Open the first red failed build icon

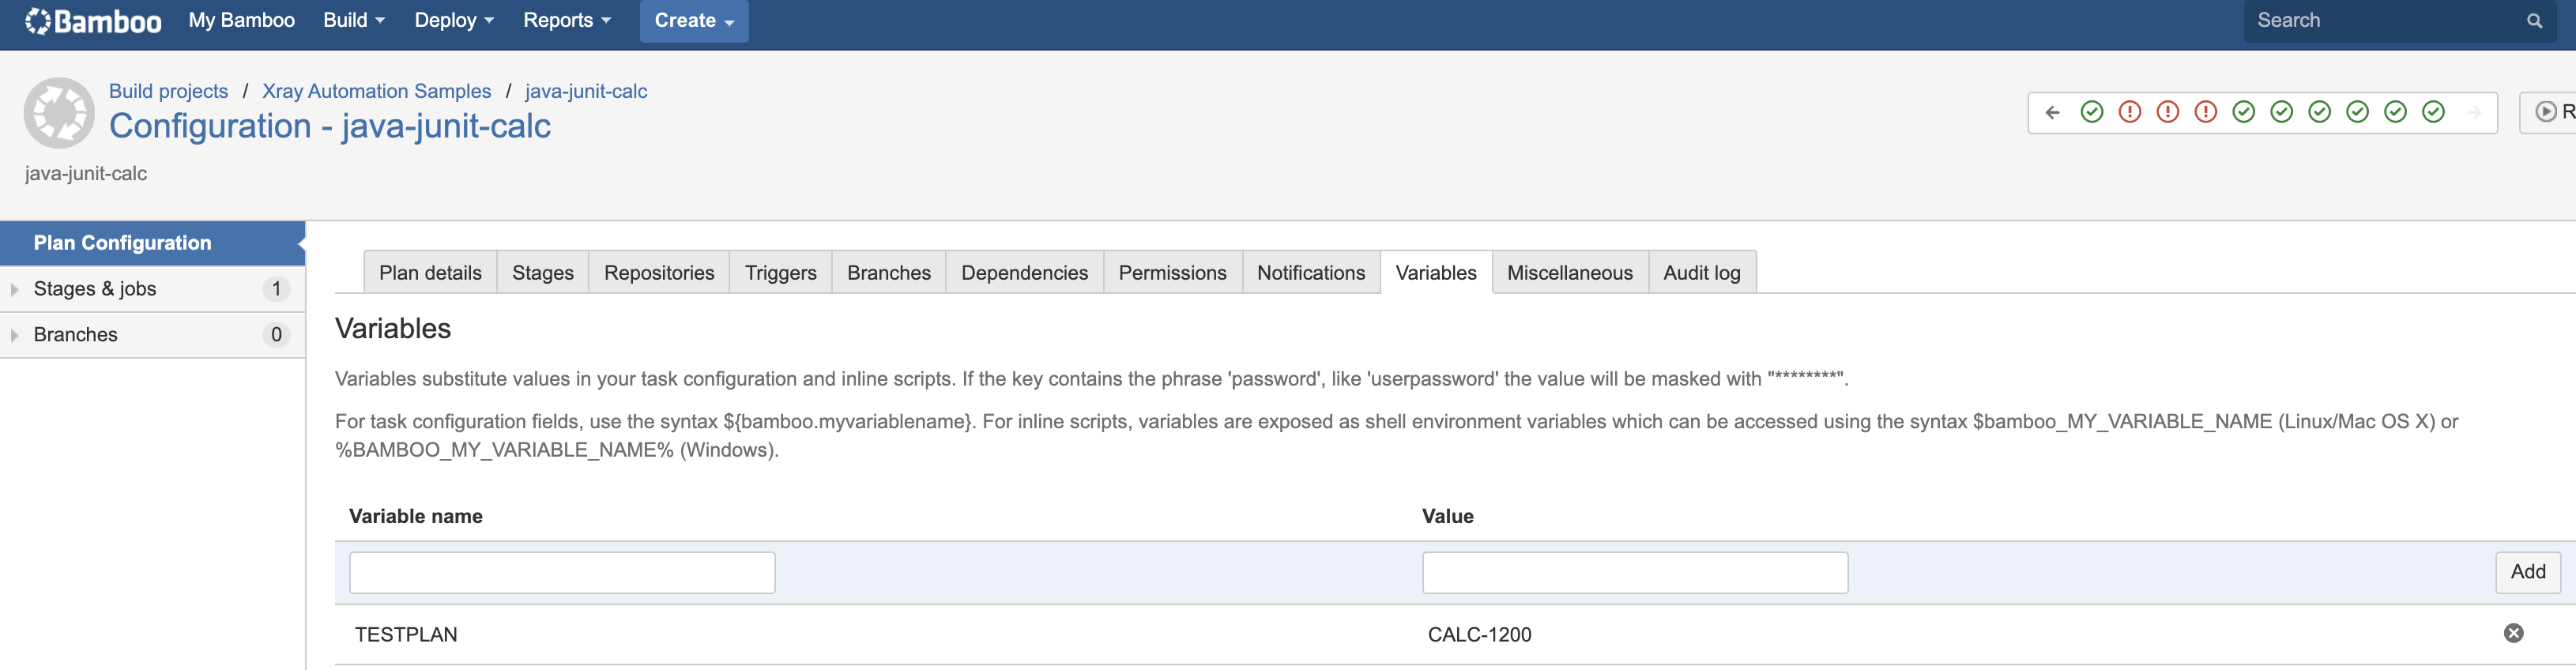tap(2130, 112)
